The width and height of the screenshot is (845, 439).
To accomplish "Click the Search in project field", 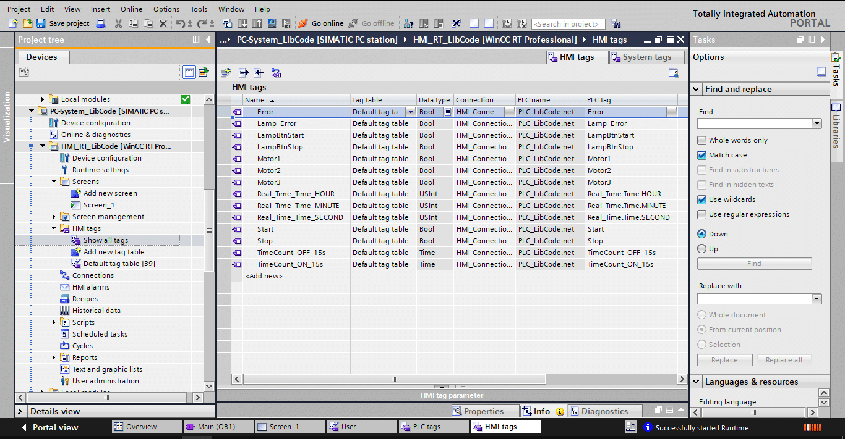I will [568, 24].
